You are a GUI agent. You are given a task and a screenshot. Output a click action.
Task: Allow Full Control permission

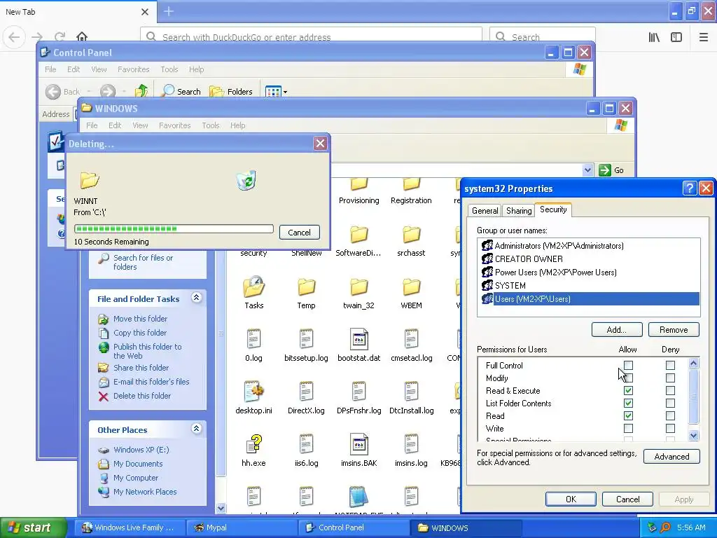pos(628,365)
